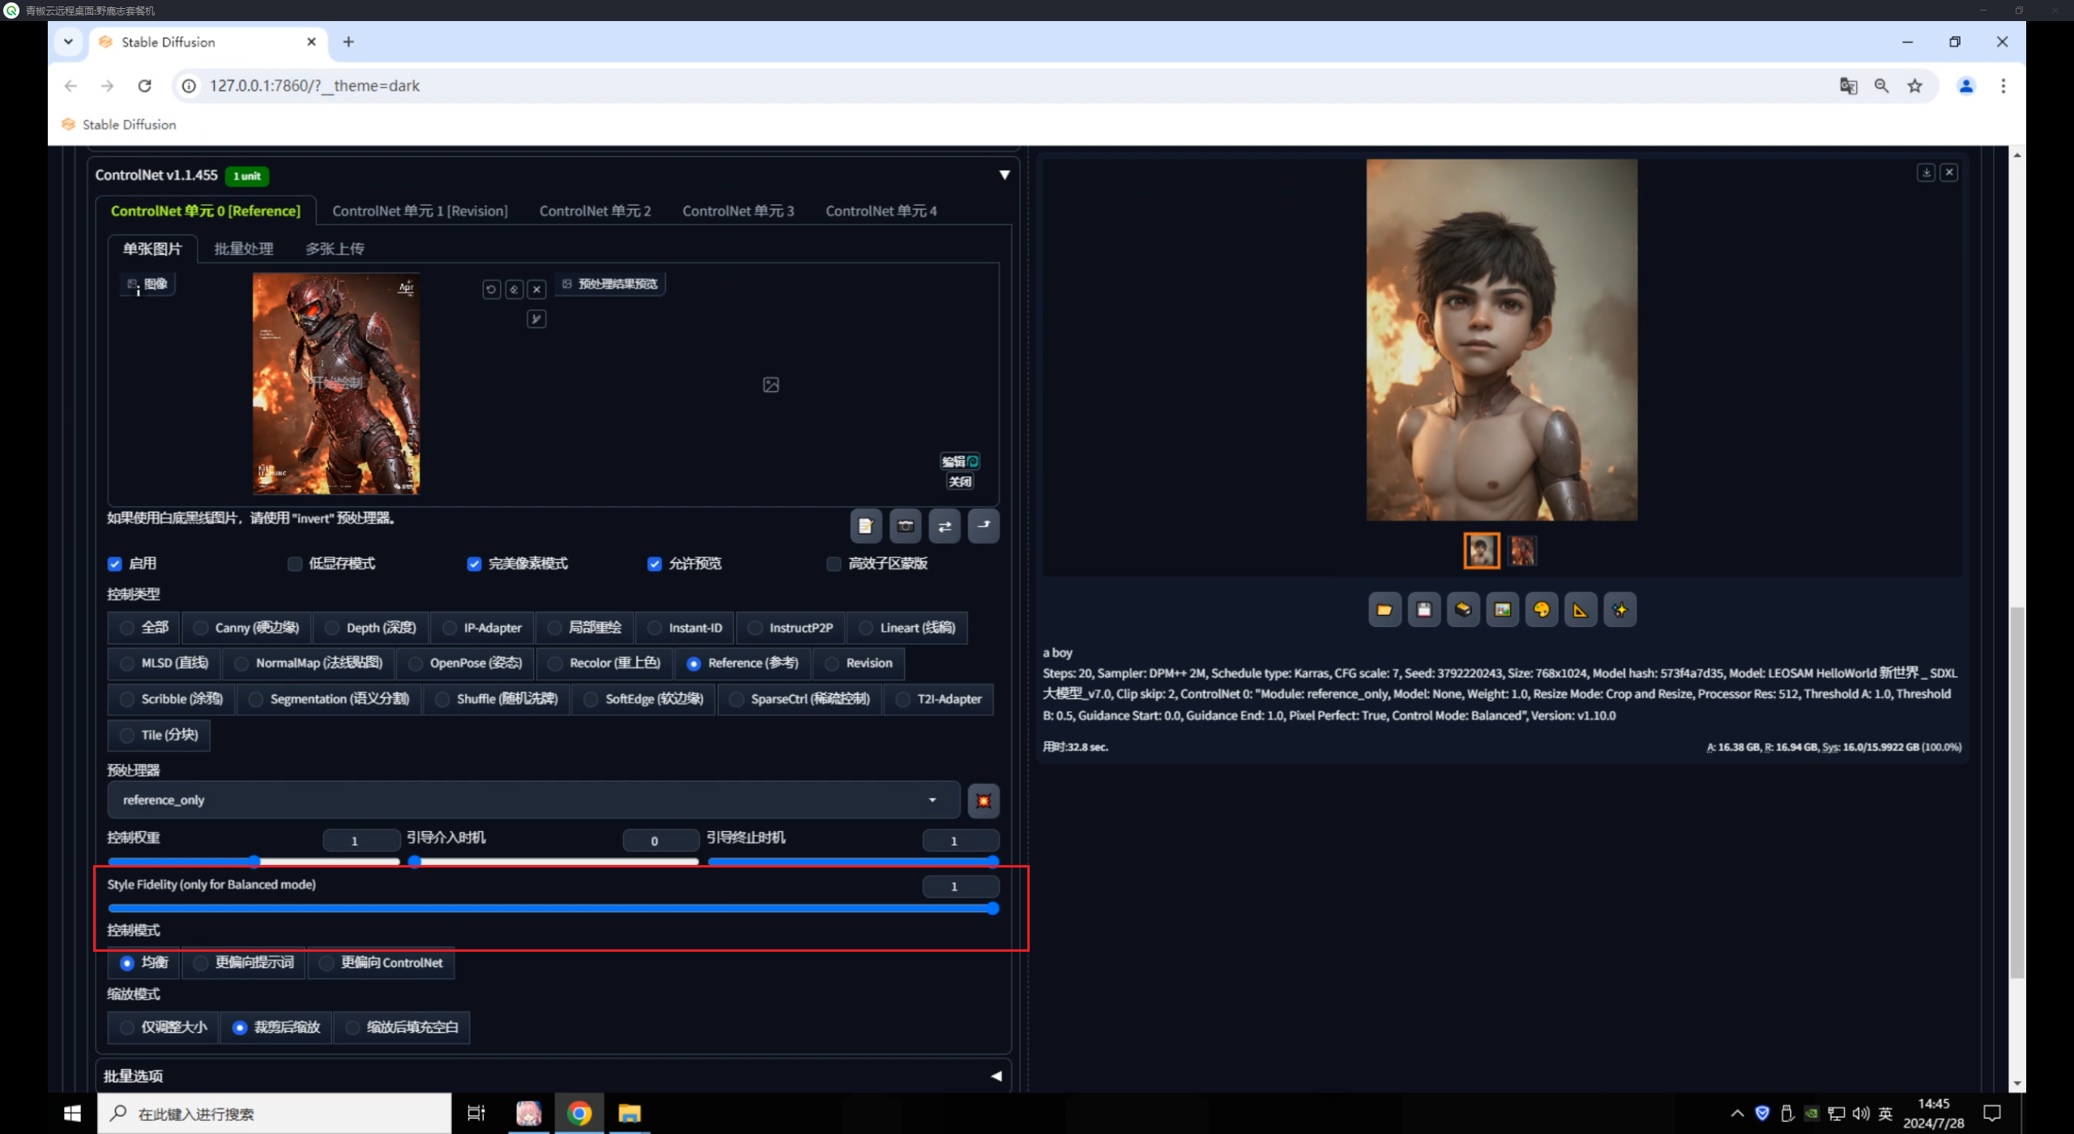Screen dimensions: 2074x1134
Task: Open new canvas document icon button
Action: [865, 526]
